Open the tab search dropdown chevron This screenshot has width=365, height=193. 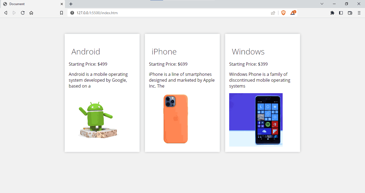click(322, 4)
